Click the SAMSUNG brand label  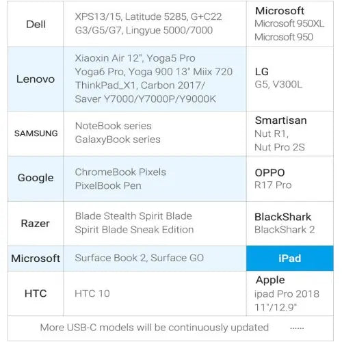tap(36, 133)
